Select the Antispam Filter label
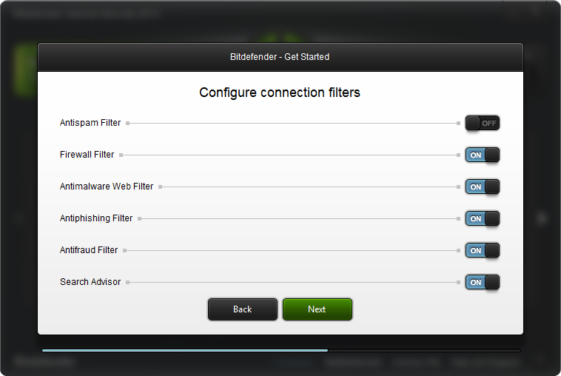Viewport: 561px width, 376px height. click(x=90, y=123)
